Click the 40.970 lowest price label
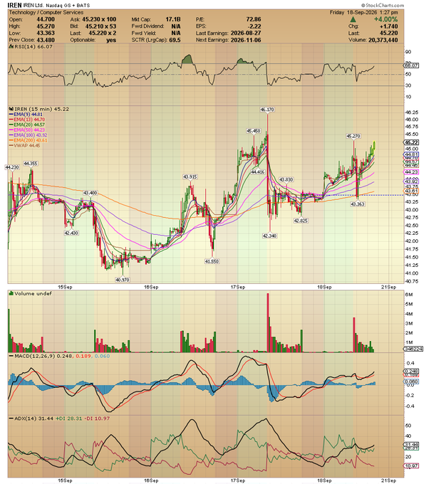 (123, 280)
